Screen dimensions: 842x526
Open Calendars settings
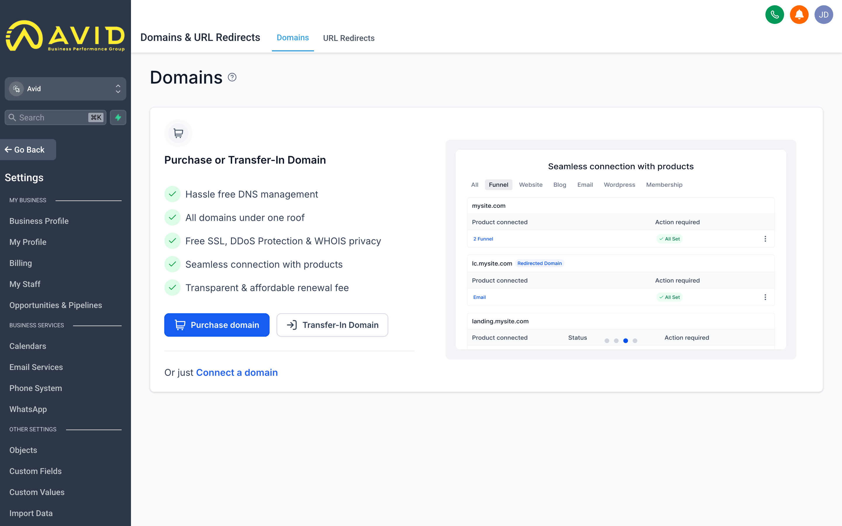pyautogui.click(x=27, y=346)
